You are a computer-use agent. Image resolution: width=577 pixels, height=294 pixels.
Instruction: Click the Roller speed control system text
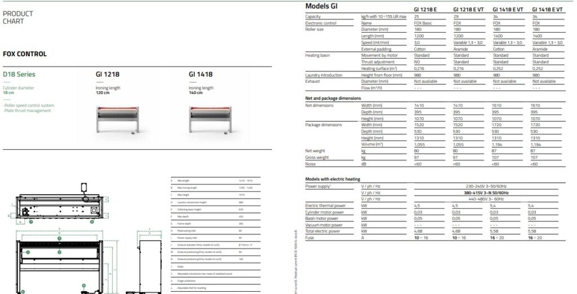[29, 105]
